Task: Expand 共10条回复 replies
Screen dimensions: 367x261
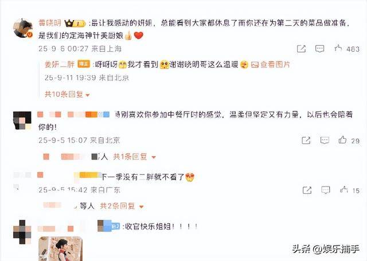Action: click(68, 94)
